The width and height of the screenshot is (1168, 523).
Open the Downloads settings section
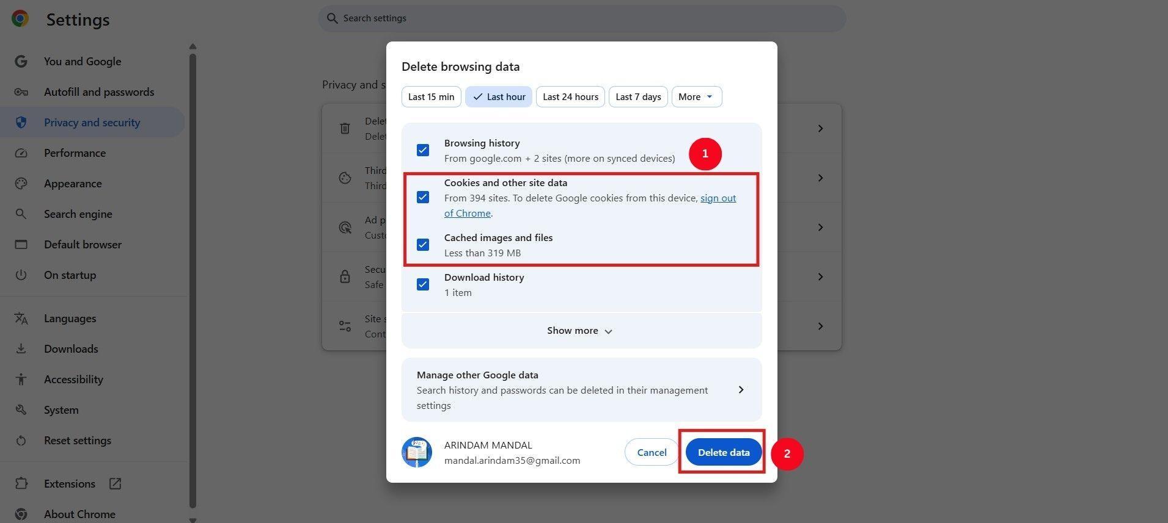[x=93, y=349]
